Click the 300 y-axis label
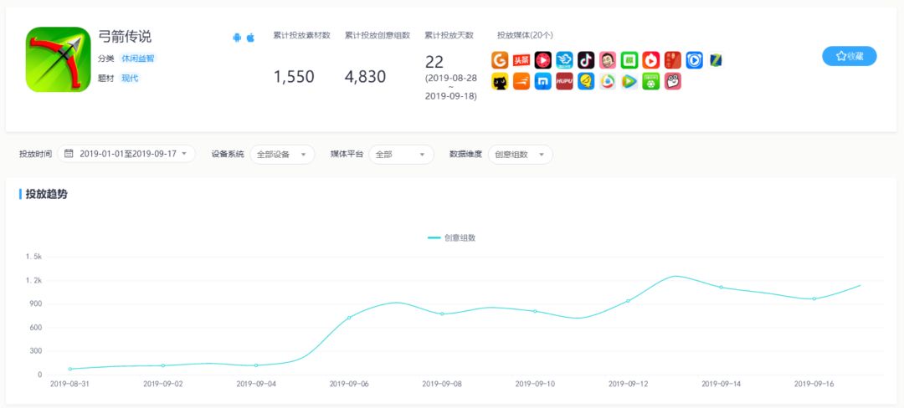Viewport: 904px width, 408px height. (36, 351)
